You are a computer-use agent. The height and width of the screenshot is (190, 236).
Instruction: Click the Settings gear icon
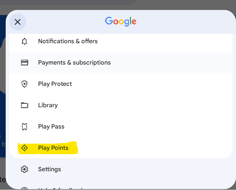[x=24, y=169]
